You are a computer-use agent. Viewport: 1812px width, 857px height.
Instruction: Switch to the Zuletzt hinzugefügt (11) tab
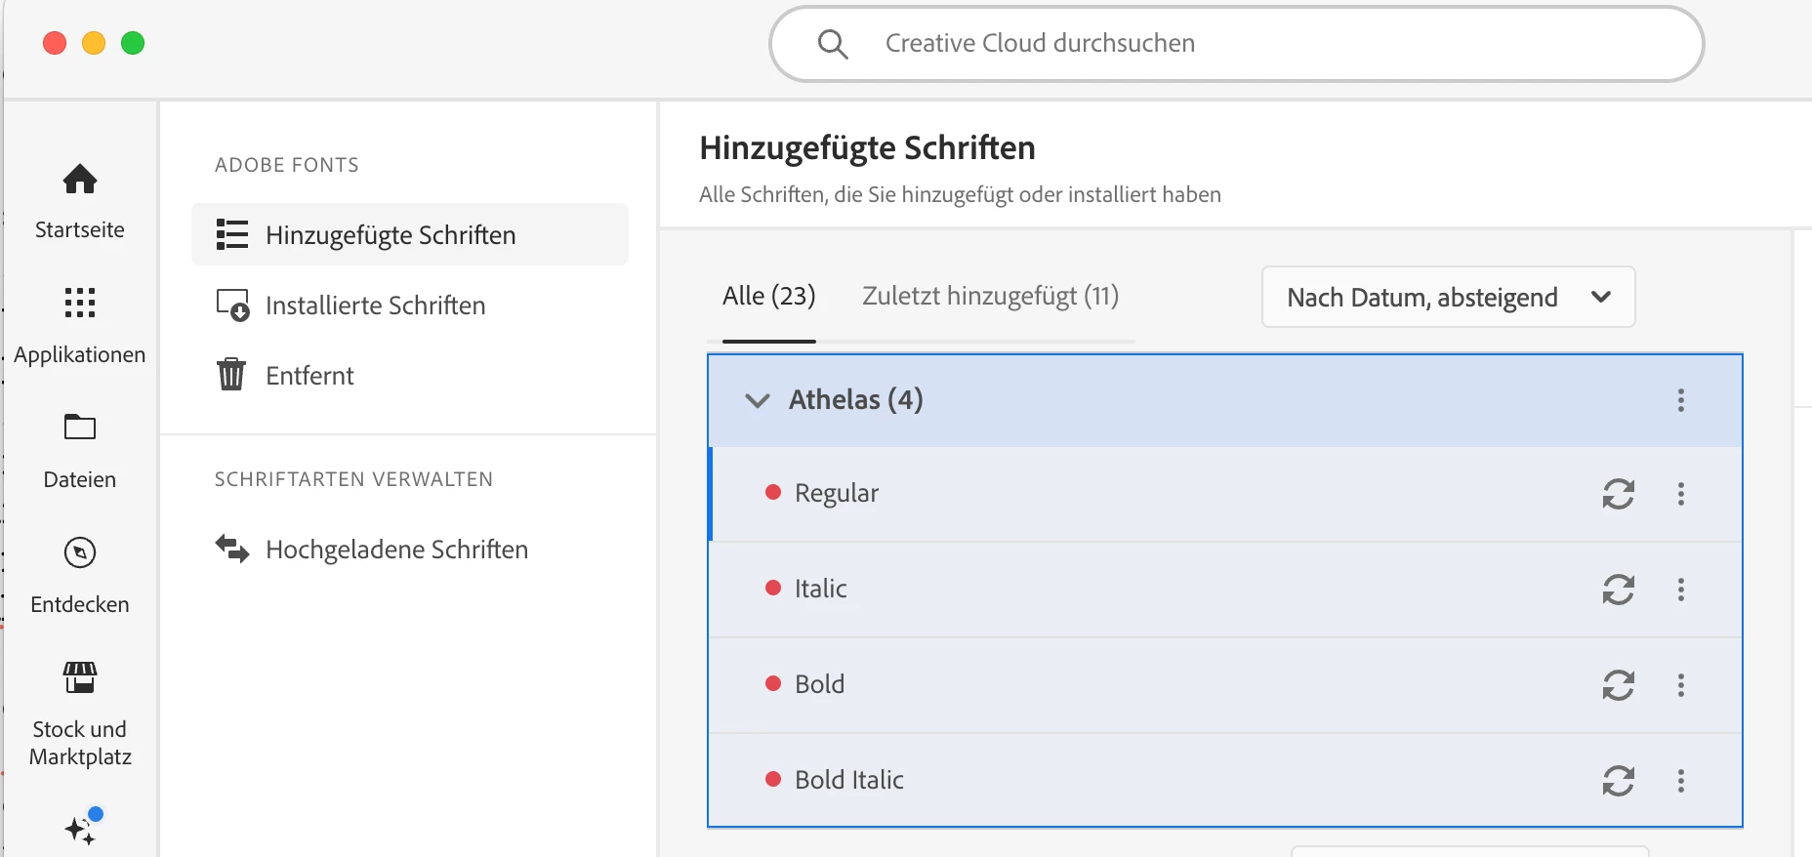click(x=990, y=296)
